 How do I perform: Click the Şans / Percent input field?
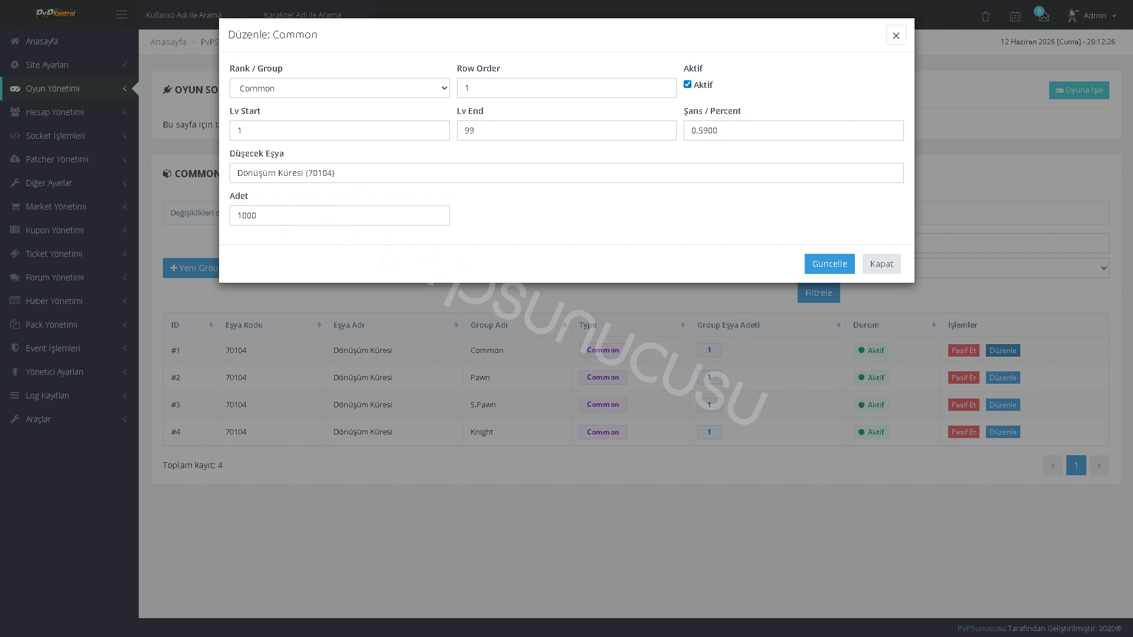coord(794,130)
